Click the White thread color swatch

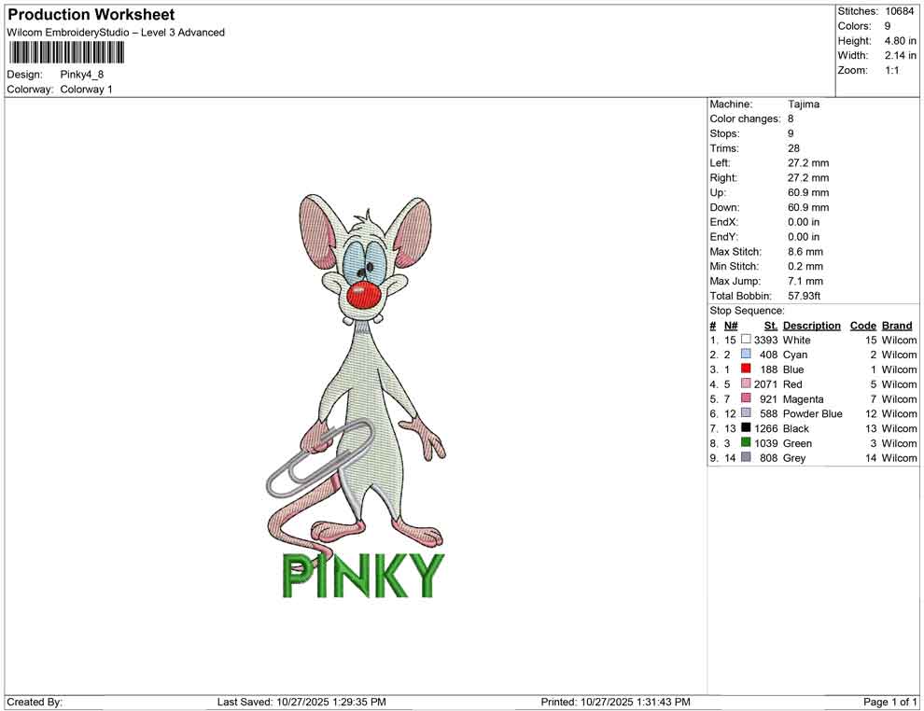746,340
